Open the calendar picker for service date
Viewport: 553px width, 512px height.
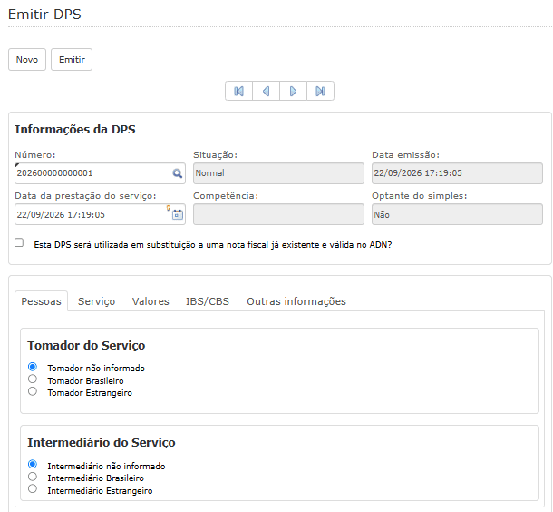(178, 214)
